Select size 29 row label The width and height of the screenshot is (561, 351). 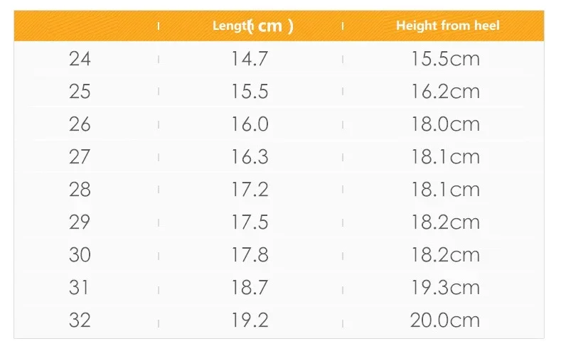[80, 222]
